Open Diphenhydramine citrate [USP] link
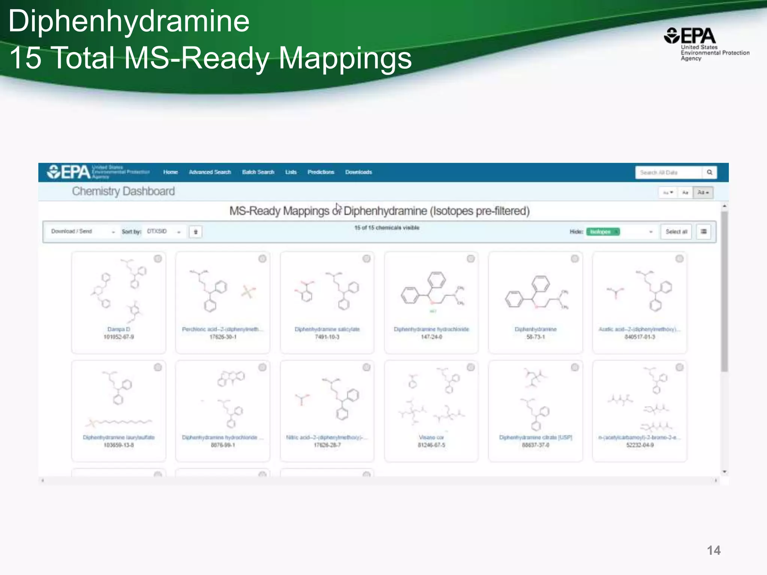767x575 pixels. click(536, 437)
